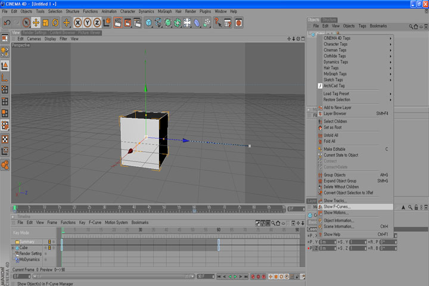Image resolution: width=429 pixels, height=286 pixels.
Task: Open the MoGraph menu
Action: tap(164, 11)
